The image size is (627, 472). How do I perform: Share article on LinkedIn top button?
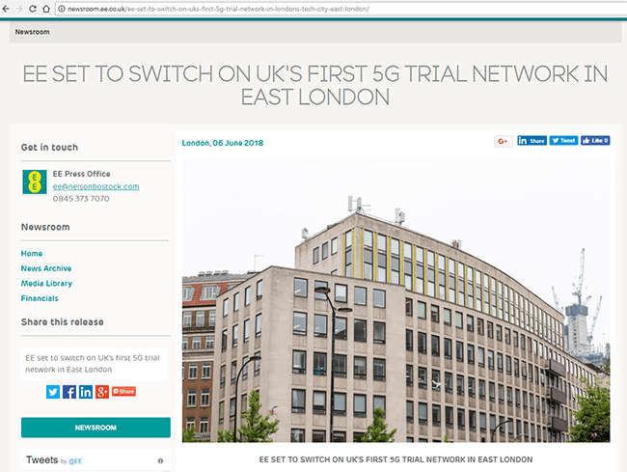point(532,140)
